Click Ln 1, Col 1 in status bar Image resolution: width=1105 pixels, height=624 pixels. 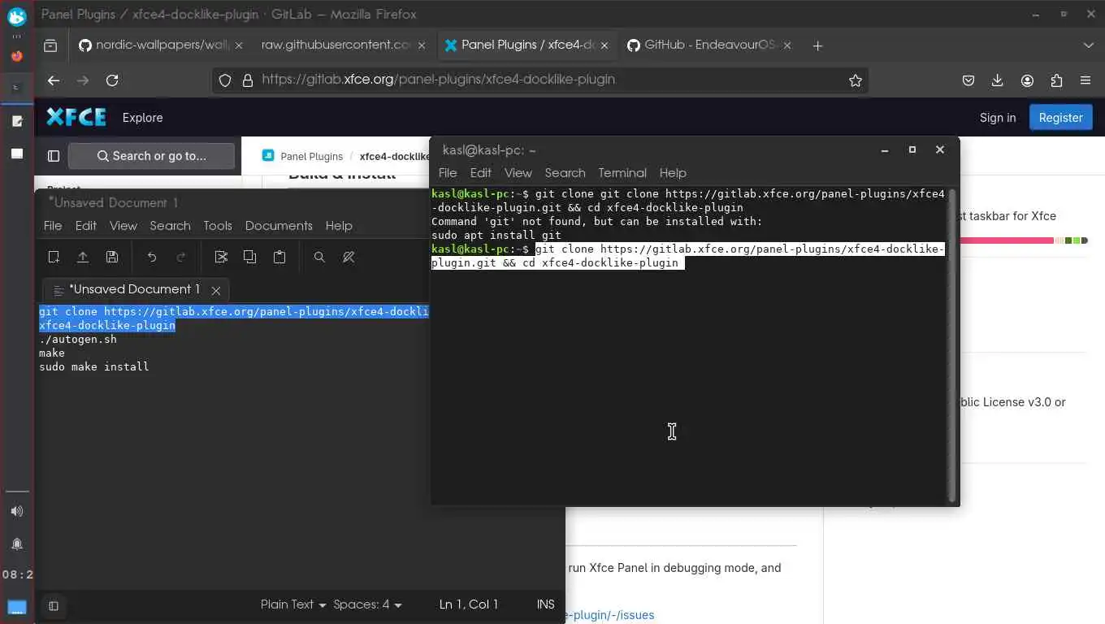click(469, 604)
